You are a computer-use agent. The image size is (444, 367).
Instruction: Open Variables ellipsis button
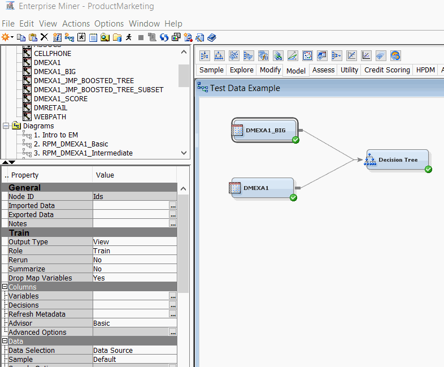pos(173,296)
